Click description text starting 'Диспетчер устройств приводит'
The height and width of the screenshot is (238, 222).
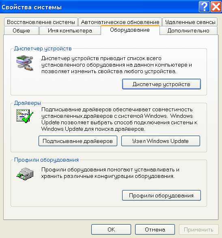(116, 65)
